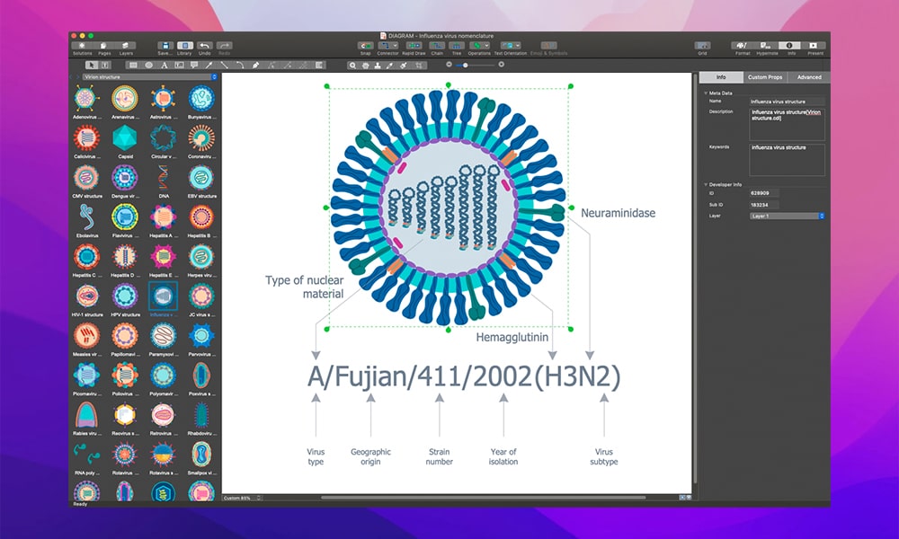Toggle the Format panel
The image size is (899, 539).
(743, 45)
